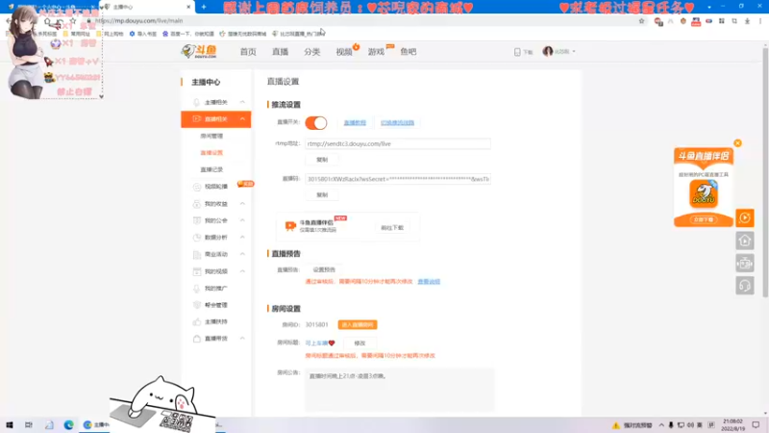Image resolution: width=769 pixels, height=433 pixels.
Task: Select 直播记录 in the sidebar
Action: coord(211,169)
